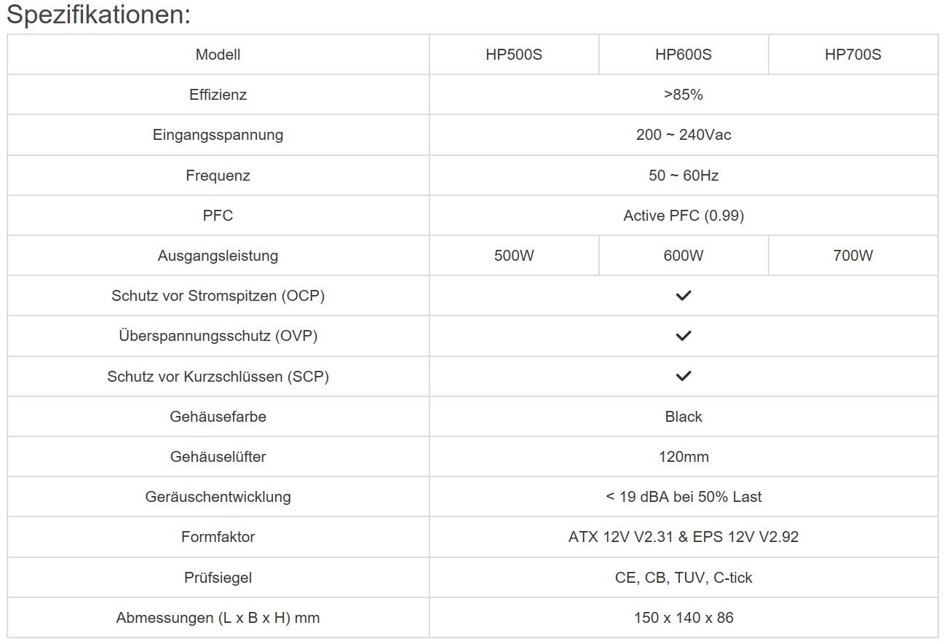
Task: Click the OCP checkmark icon
Action: [683, 296]
